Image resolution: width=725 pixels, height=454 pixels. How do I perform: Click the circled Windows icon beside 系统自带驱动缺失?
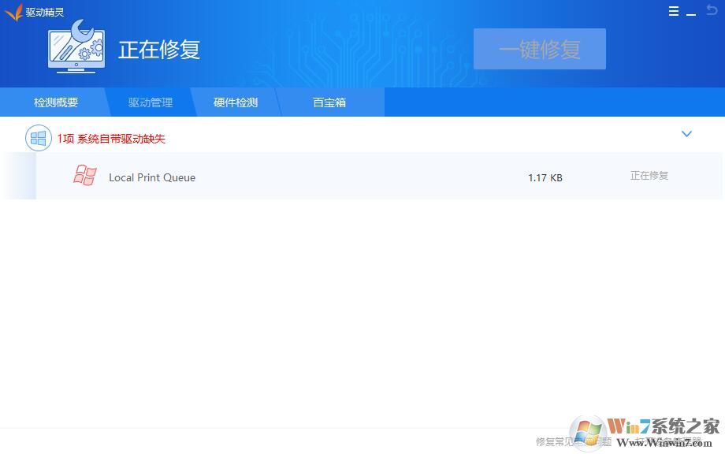[39, 138]
